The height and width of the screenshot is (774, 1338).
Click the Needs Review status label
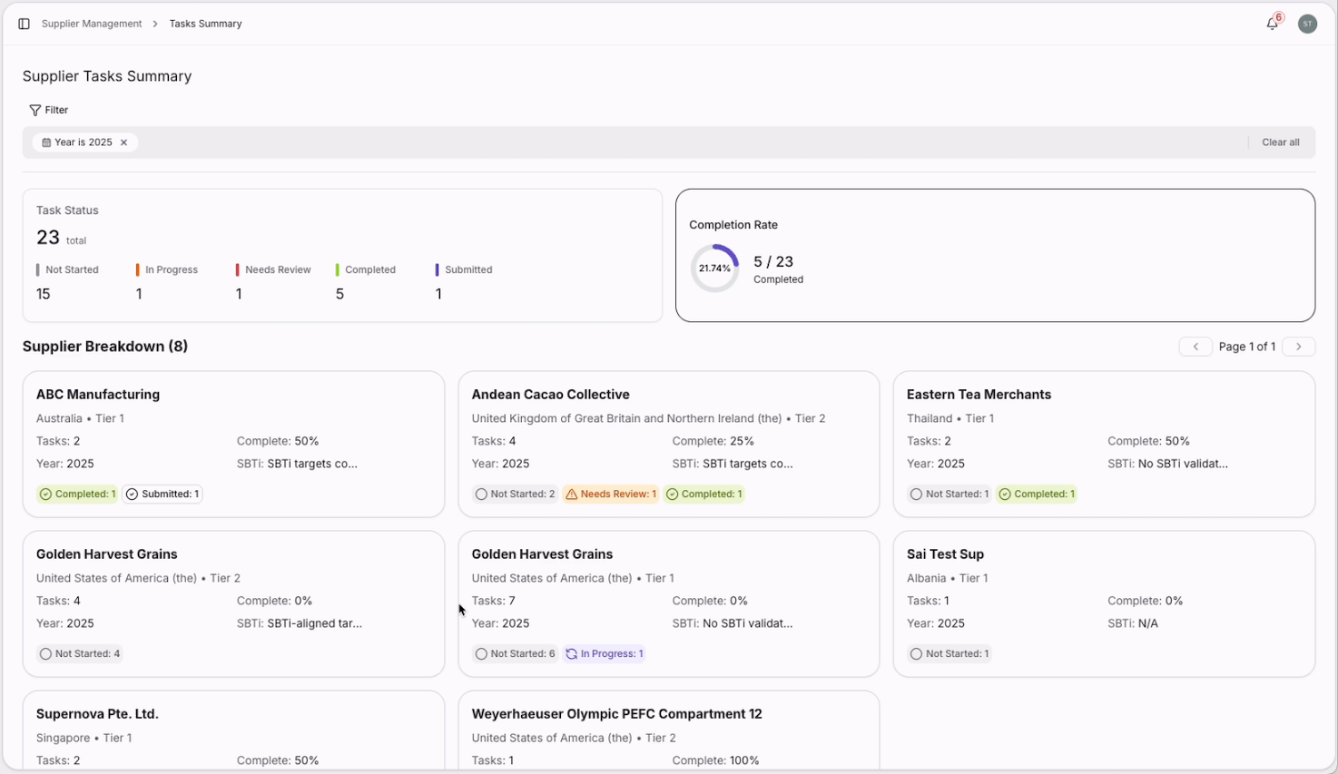pyautogui.click(x=278, y=269)
